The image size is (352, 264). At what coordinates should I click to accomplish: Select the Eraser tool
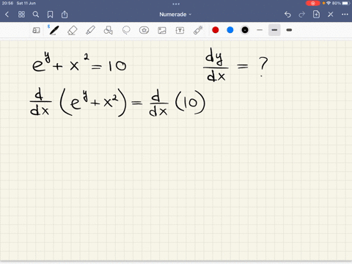[x=72, y=30]
